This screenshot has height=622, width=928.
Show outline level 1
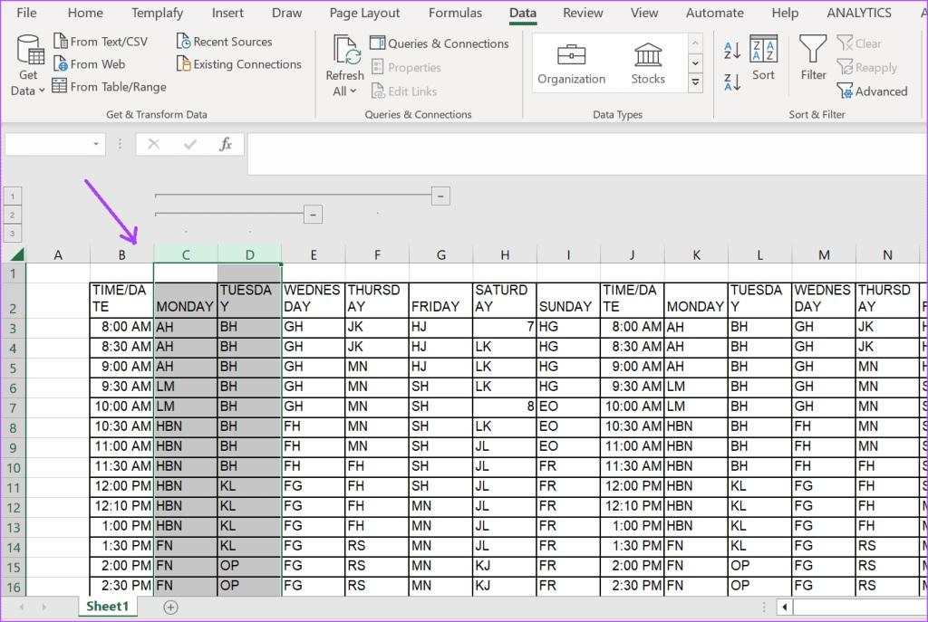tap(12, 196)
